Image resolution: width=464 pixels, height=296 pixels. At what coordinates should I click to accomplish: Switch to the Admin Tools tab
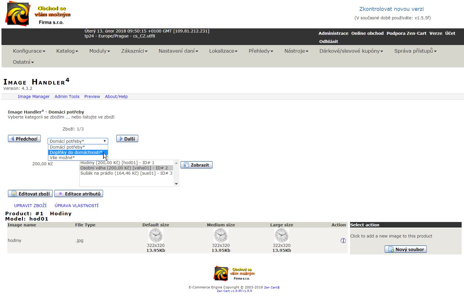click(x=67, y=97)
